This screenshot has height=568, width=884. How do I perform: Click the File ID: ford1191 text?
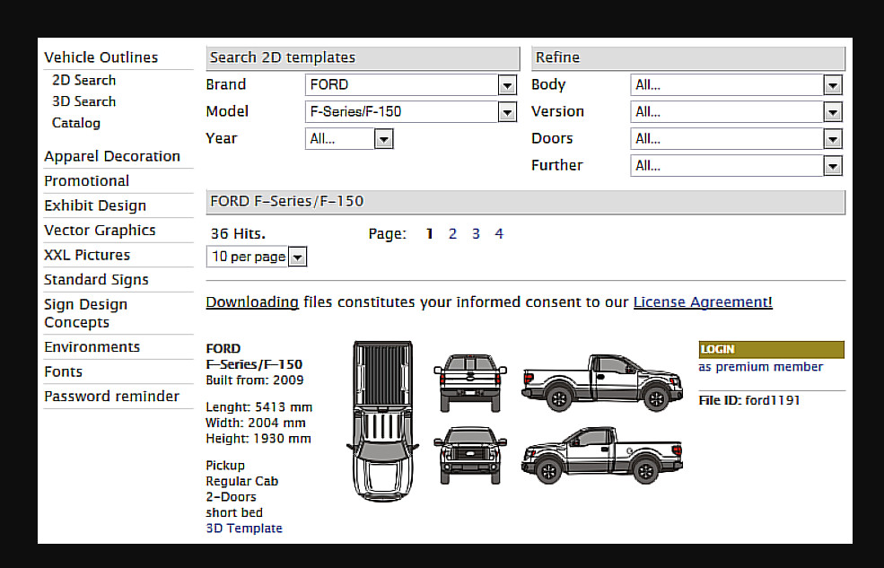[749, 400]
